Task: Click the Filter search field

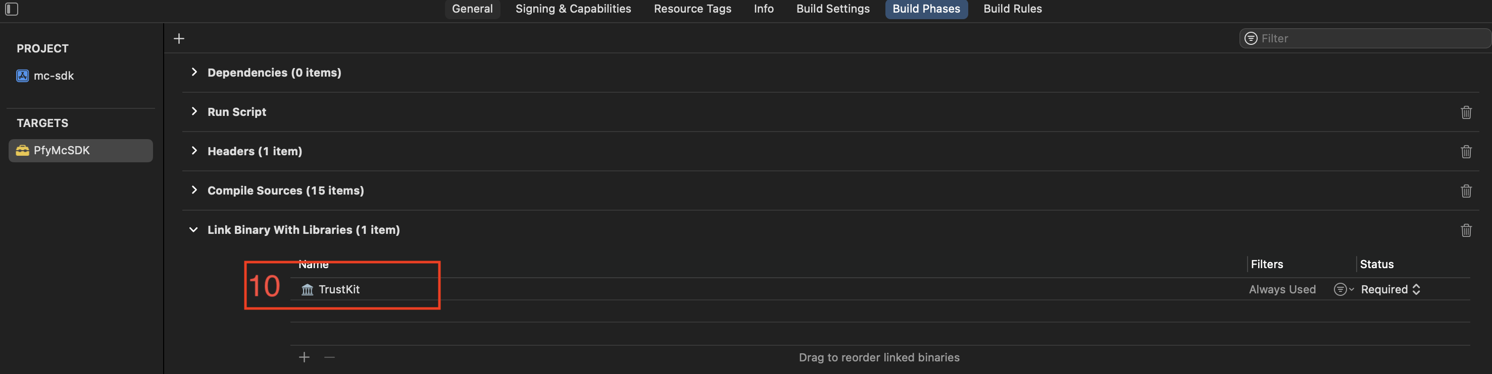Action: (1365, 39)
